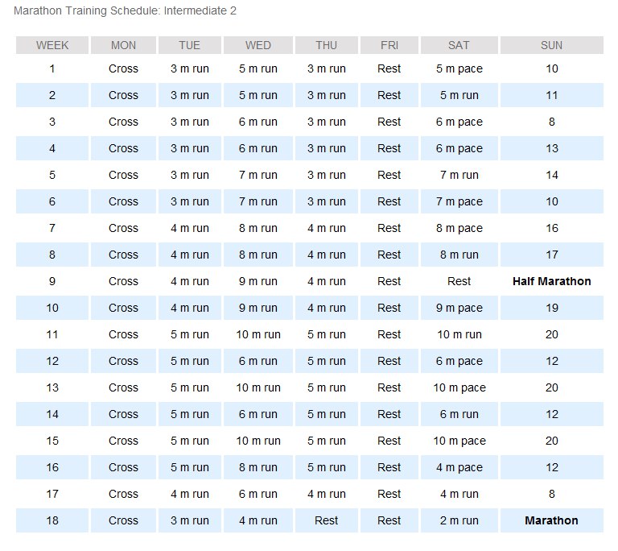Click the week number '18' cell
The width and height of the screenshot is (618, 551).
(52, 520)
